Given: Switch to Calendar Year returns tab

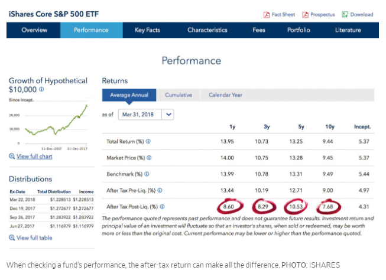Looking at the screenshot, I should tap(225, 95).
